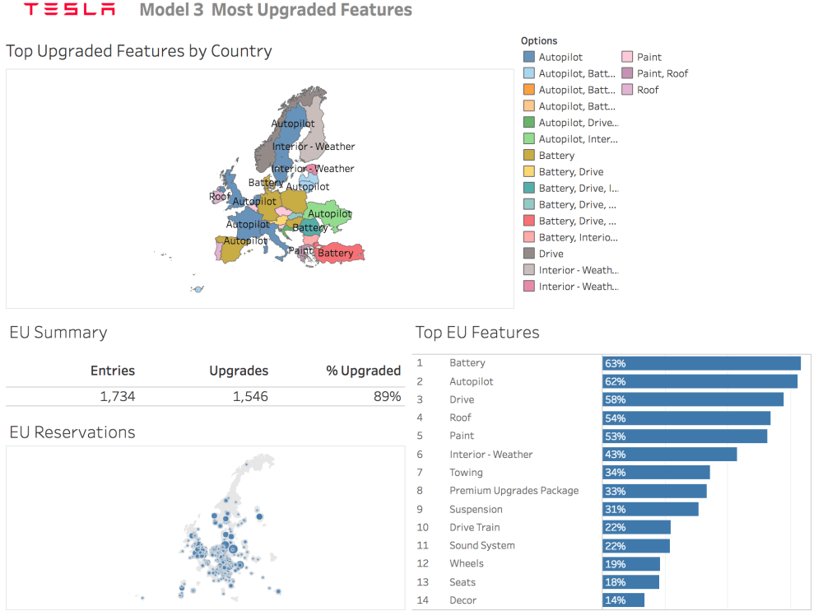Click the 'Paint, Roof' legend swatch
The width and height of the screenshot is (823, 616).
coord(627,73)
